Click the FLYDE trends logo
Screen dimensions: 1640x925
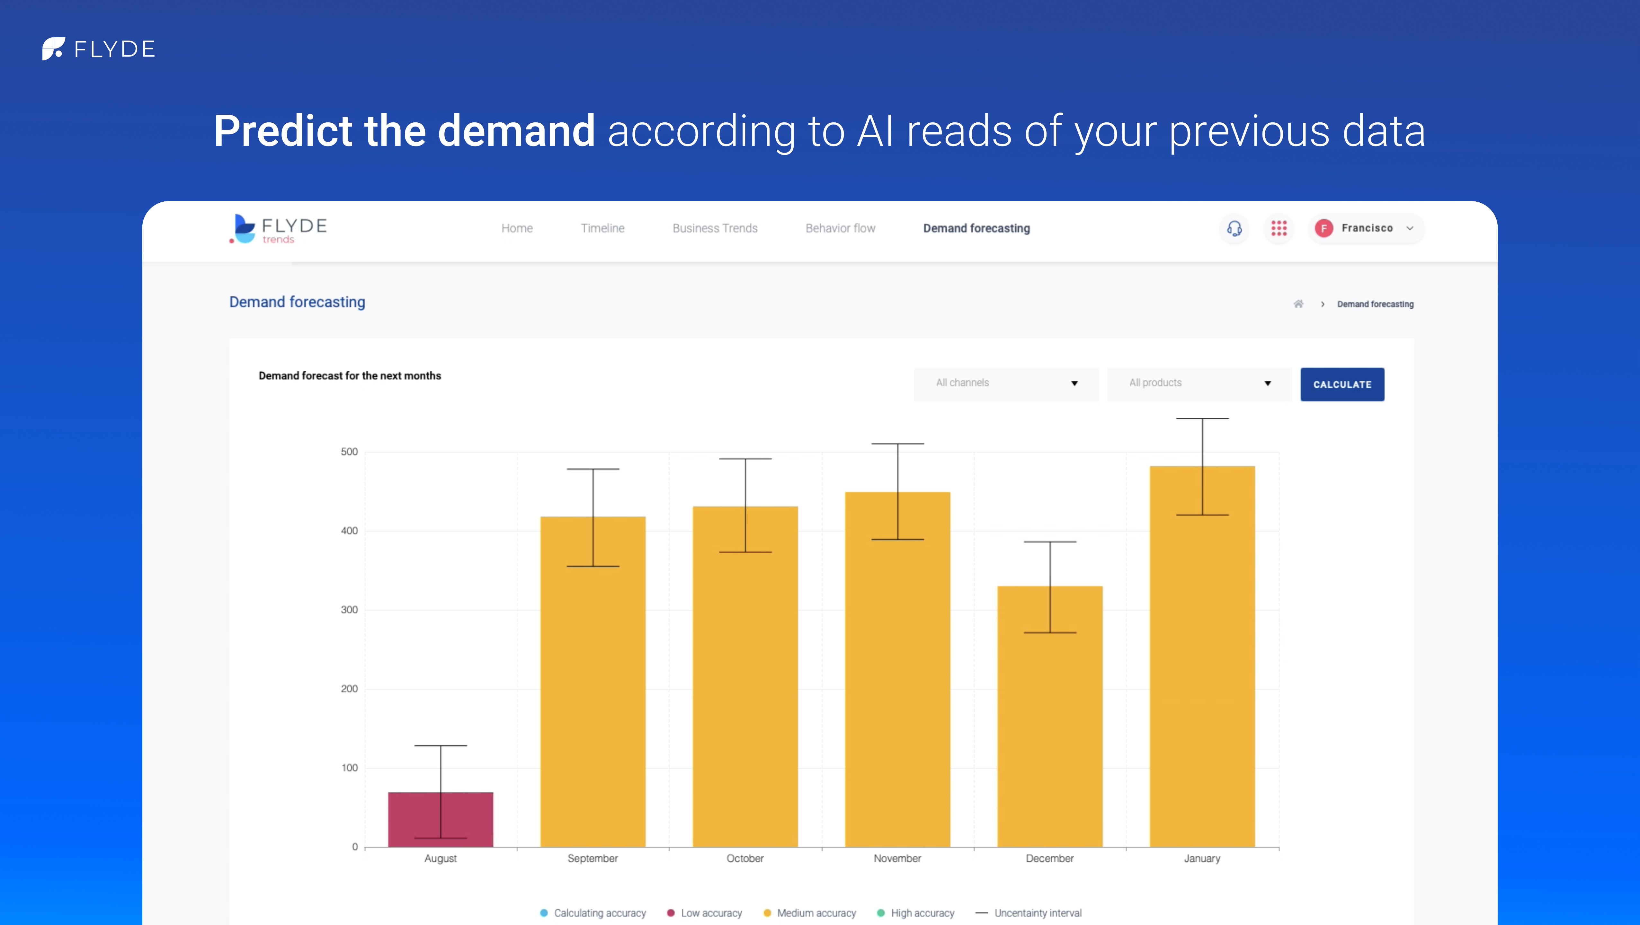(x=278, y=229)
